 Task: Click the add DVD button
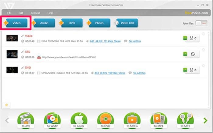point(71,23)
